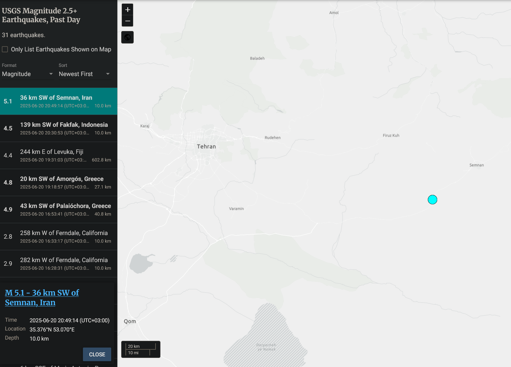Screen dimensions: 511x367
Task: Open the Format Magnitude dropdown
Action: (x=28, y=74)
